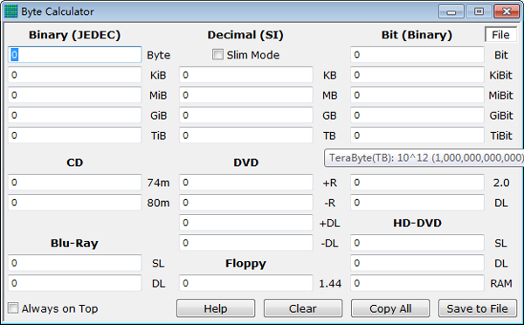Click the MB decimal input field
Image resolution: width=524 pixels, height=325 pixels.
[246, 95]
